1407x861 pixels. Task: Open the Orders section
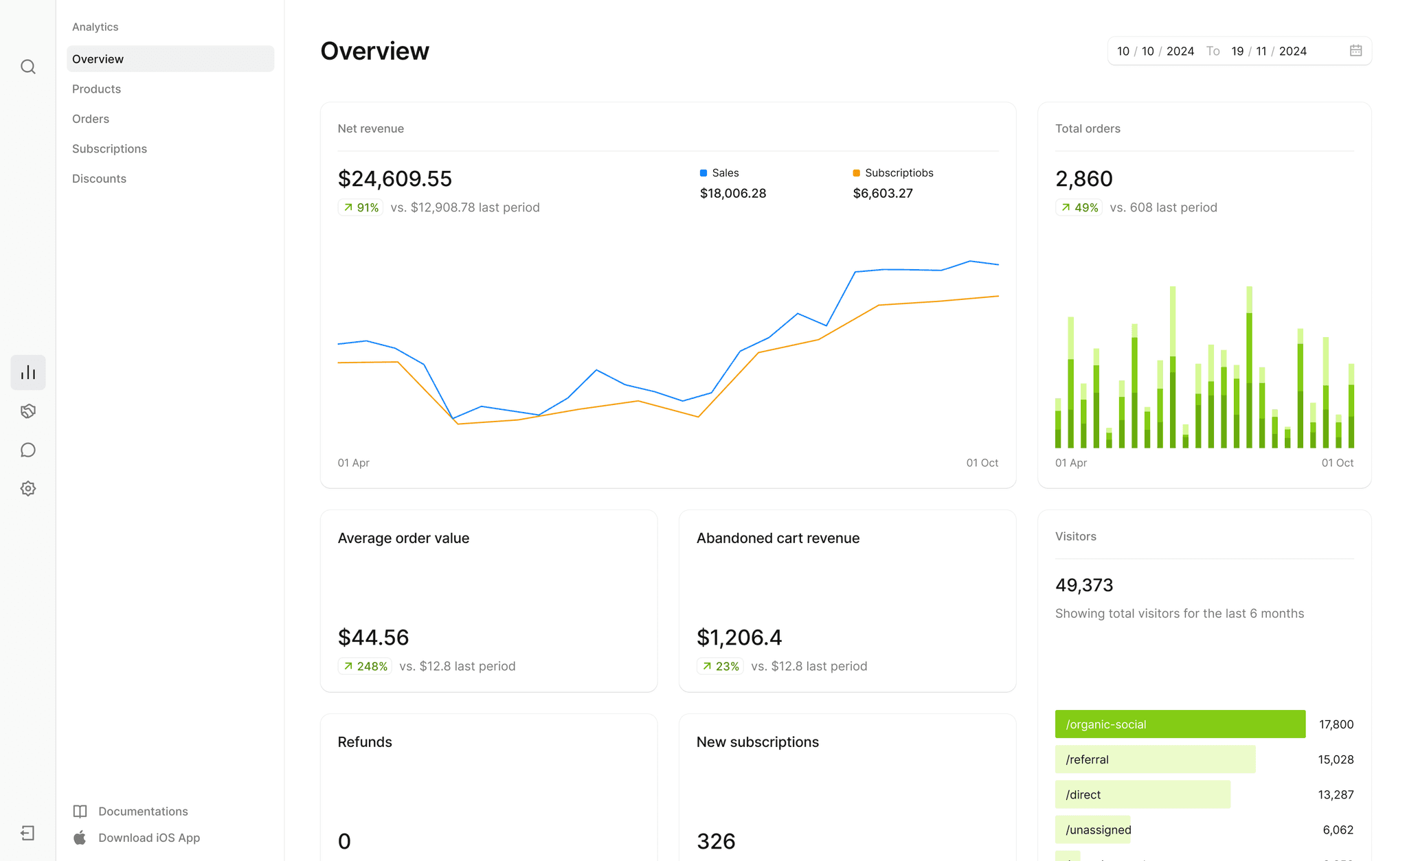pyautogui.click(x=89, y=119)
